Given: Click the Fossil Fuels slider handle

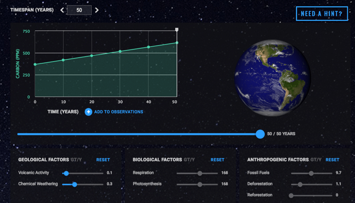Looking at the screenshot, I should coord(311,173).
